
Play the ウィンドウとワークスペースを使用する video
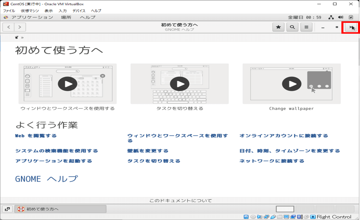click(68, 84)
